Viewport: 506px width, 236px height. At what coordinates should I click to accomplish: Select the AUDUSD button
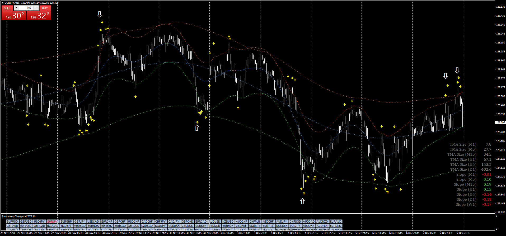tap(214, 222)
